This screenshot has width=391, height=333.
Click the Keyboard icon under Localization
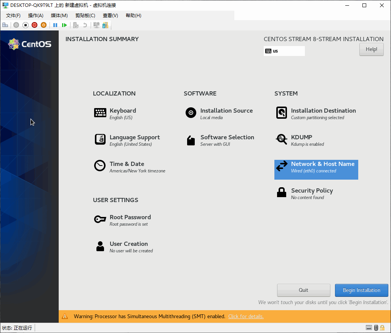100,113
